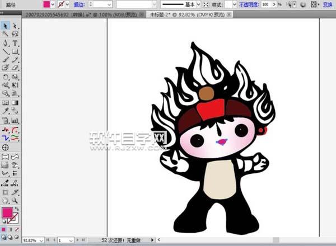
Task: Select the black arrow Selection tool
Action: point(5,26)
